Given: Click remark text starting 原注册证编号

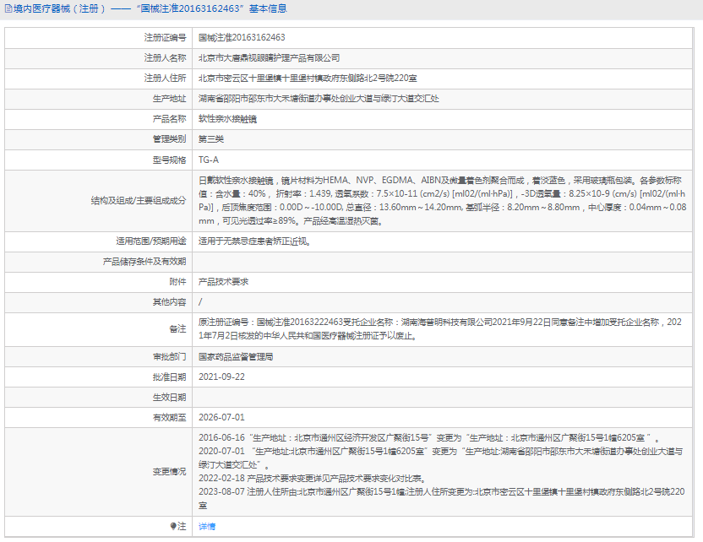Looking at the screenshot, I should pos(440,329).
